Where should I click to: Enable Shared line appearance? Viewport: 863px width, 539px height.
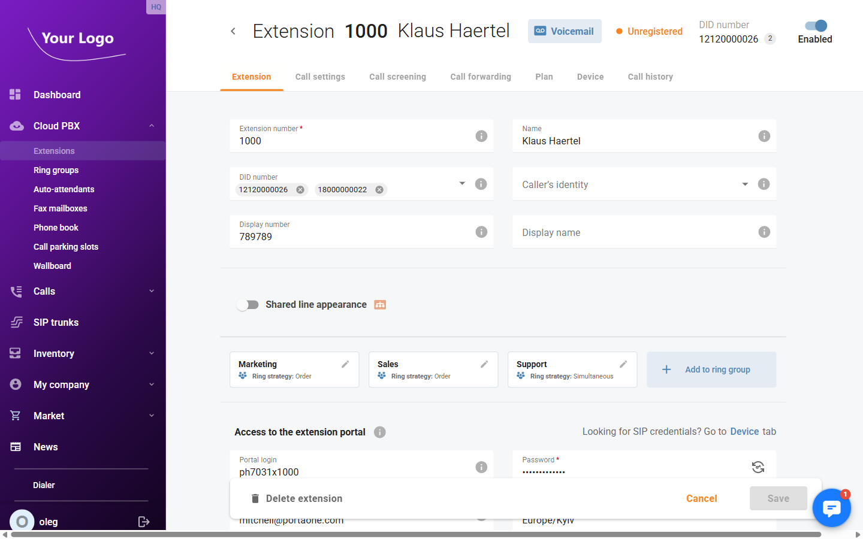pyautogui.click(x=248, y=305)
